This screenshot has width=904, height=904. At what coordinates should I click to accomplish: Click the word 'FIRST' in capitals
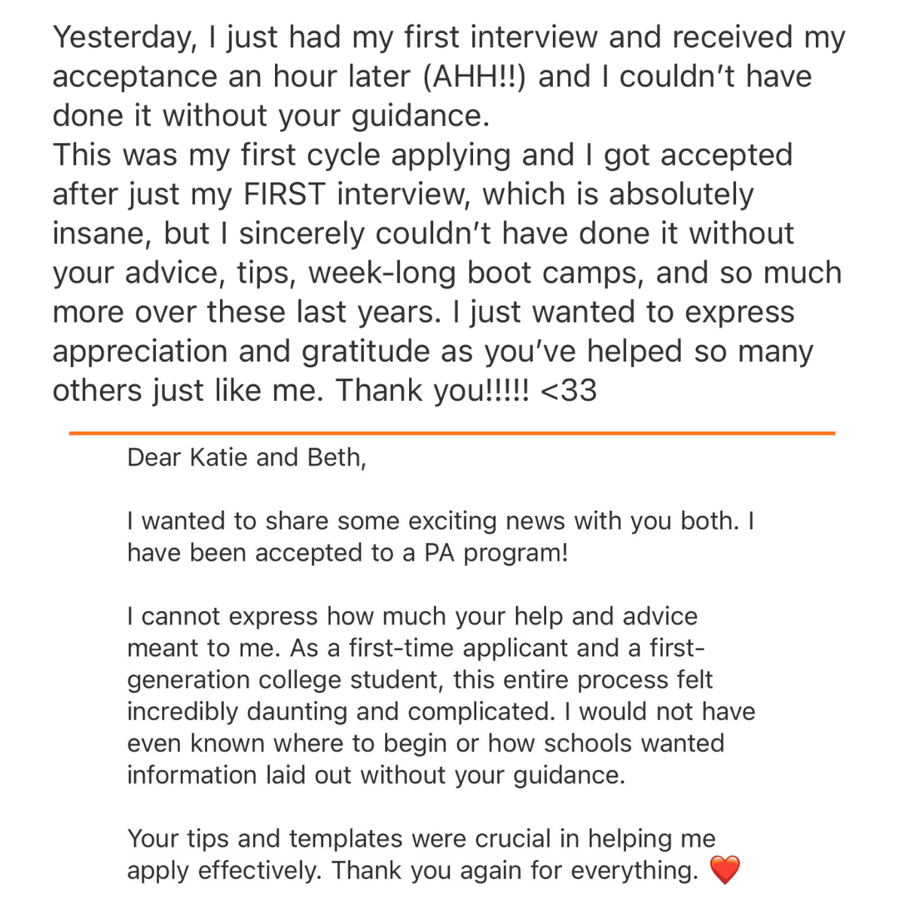pos(284,194)
